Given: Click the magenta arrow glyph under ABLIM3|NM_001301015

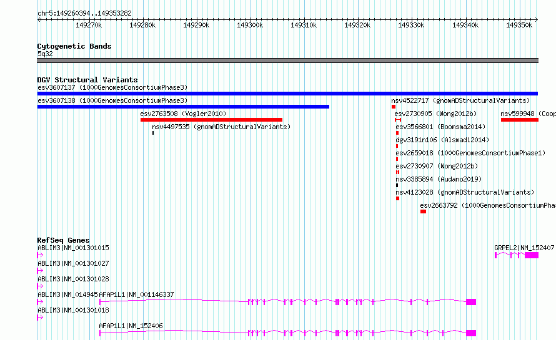Looking at the screenshot, I should pyautogui.click(x=40, y=255).
